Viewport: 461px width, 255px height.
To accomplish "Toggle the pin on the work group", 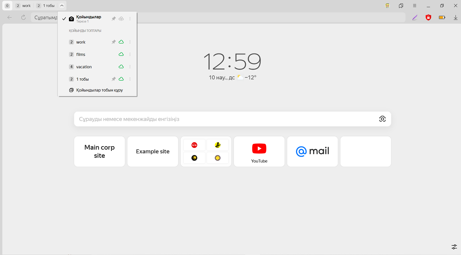I will point(114,42).
